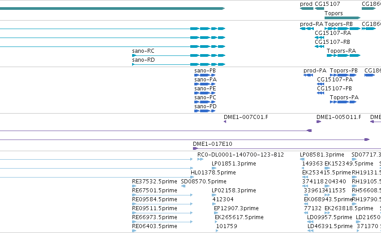Click the EK068943.5prime EST
The height and width of the screenshot is (233, 381).
pos(306,204)
